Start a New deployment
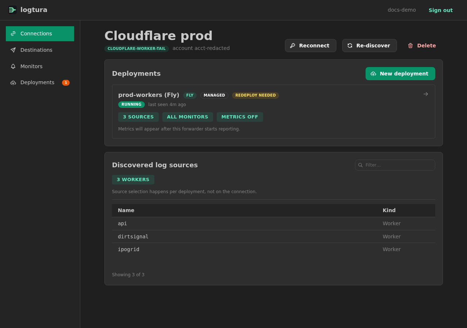This screenshot has height=328, width=467. point(400,74)
